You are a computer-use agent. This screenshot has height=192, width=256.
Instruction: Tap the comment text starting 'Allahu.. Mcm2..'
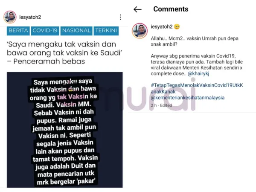tap(195, 41)
